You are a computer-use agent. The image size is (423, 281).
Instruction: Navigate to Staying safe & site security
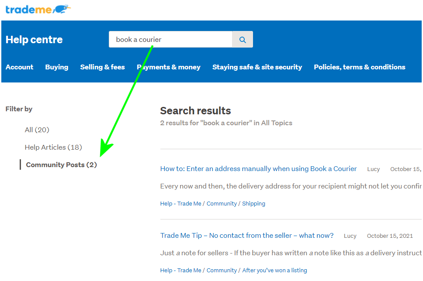[x=257, y=67]
